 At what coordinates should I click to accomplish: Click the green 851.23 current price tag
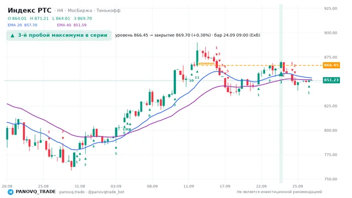coord(331,80)
